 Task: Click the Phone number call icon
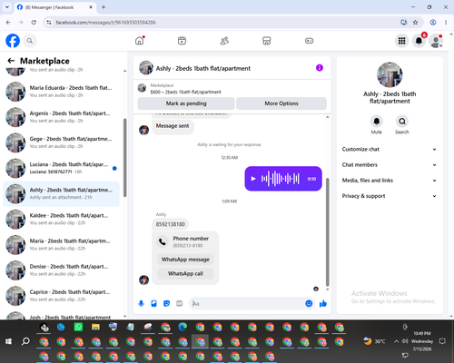coord(163,241)
